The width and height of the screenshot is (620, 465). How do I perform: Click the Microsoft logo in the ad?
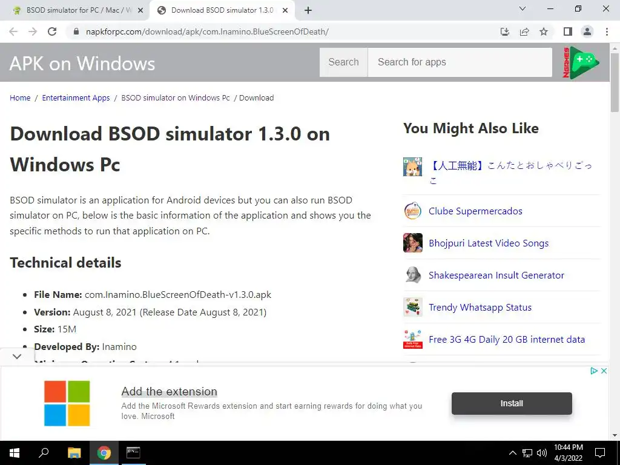pyautogui.click(x=67, y=403)
